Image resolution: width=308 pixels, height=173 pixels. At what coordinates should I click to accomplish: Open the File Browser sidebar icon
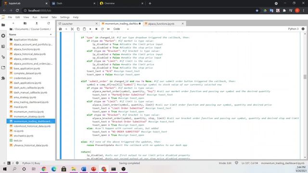click(3, 25)
